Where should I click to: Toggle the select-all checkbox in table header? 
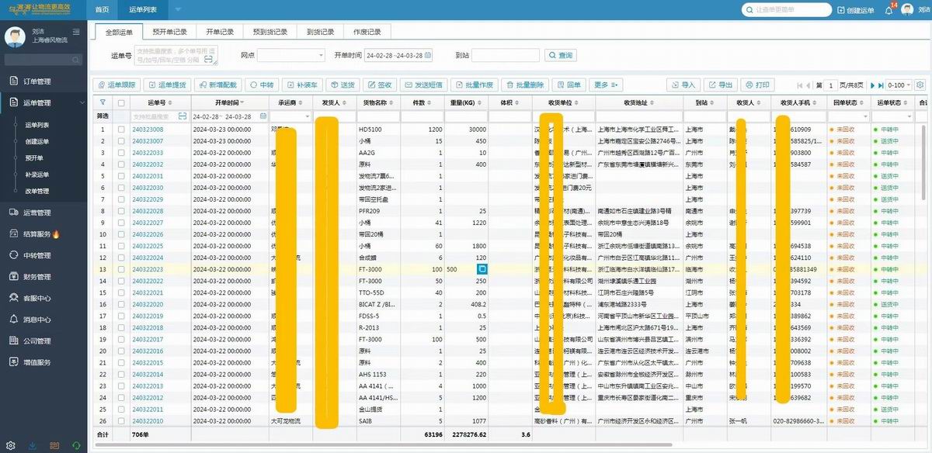121,102
